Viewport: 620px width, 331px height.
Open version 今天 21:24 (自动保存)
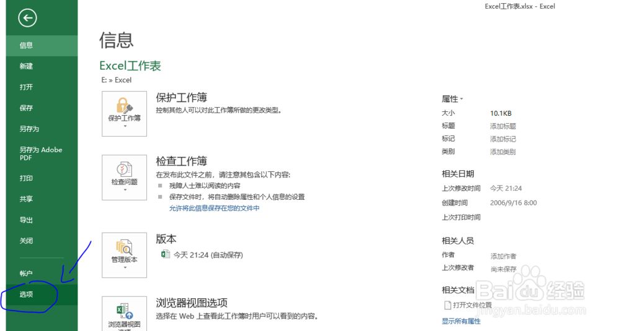[x=208, y=255]
